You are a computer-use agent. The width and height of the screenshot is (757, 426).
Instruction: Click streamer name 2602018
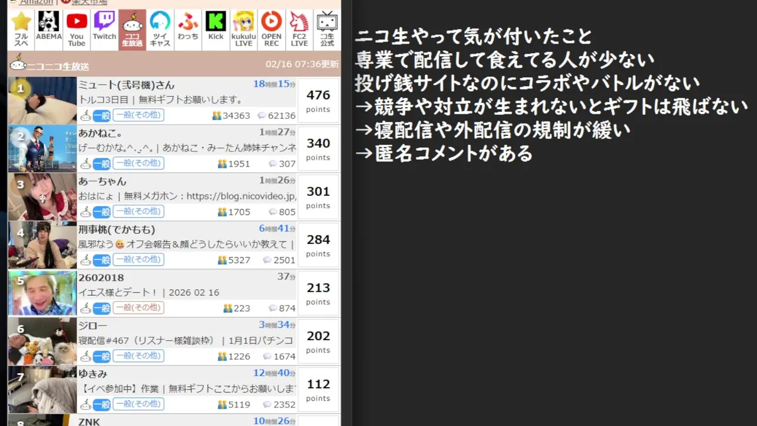101,277
